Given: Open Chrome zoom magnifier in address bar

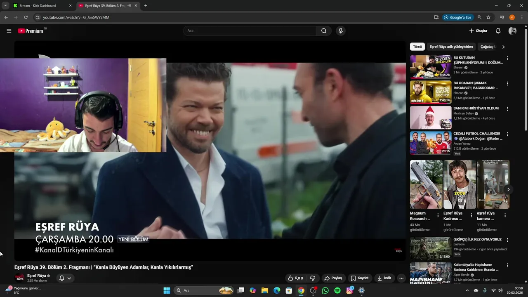Looking at the screenshot, I should (x=479, y=17).
